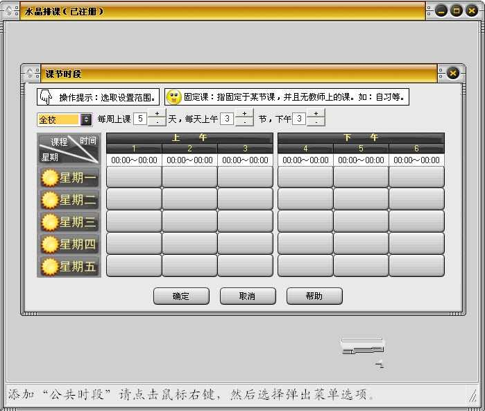Minimize the 水晶排课 main window
Screen dimensions: 485x411
[441, 11]
